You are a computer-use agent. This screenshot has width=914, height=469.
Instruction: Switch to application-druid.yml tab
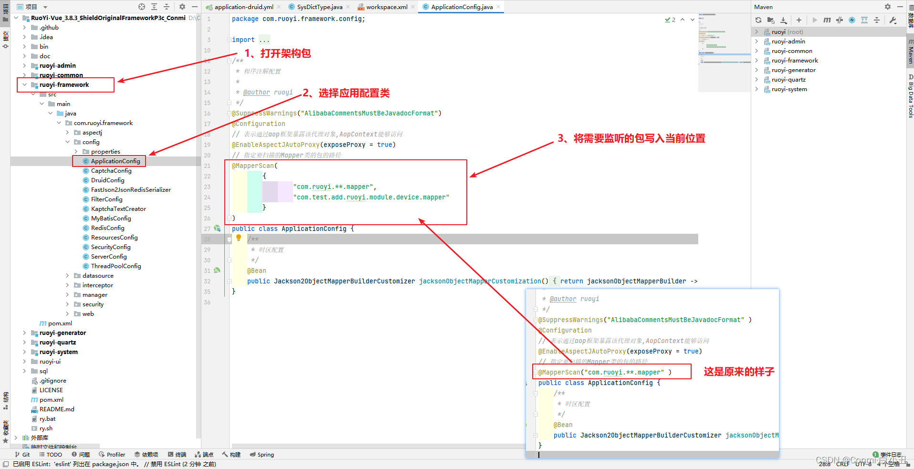tap(240, 7)
